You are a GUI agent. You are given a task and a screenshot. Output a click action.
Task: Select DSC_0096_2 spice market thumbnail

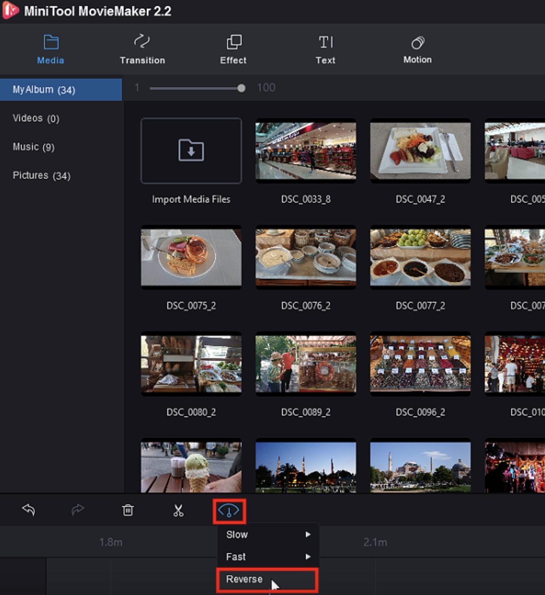tap(421, 364)
